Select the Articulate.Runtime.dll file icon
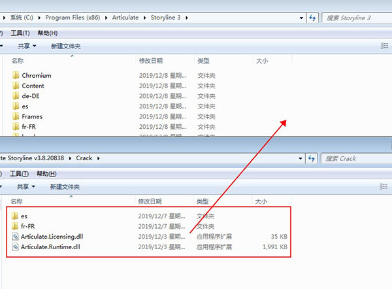Image resolution: width=392 pixels, height=289 pixels. click(15, 246)
